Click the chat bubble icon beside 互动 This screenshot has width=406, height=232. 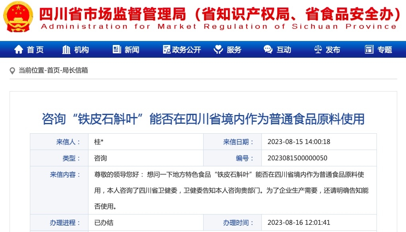[268, 50]
